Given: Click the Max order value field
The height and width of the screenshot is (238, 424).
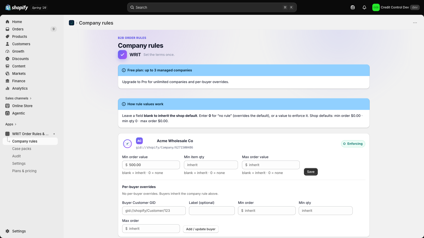Looking at the screenshot, I should [271, 165].
